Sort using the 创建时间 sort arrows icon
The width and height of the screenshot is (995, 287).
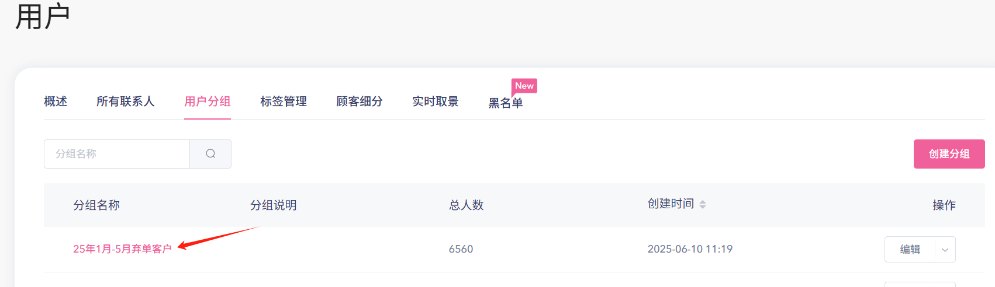(x=703, y=204)
